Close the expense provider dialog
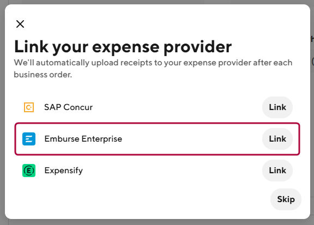The image size is (314, 225). [20, 24]
